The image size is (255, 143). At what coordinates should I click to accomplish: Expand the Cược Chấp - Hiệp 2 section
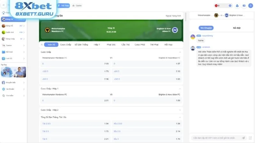(180, 110)
